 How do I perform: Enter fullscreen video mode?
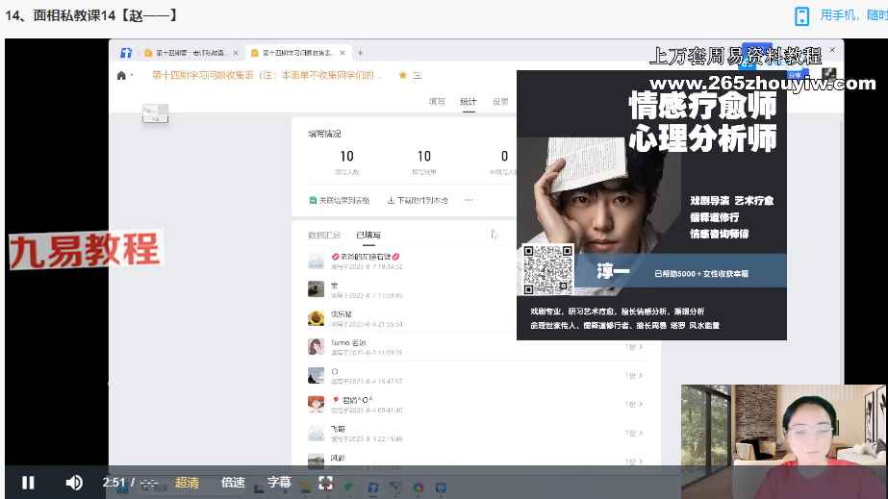pos(326,483)
